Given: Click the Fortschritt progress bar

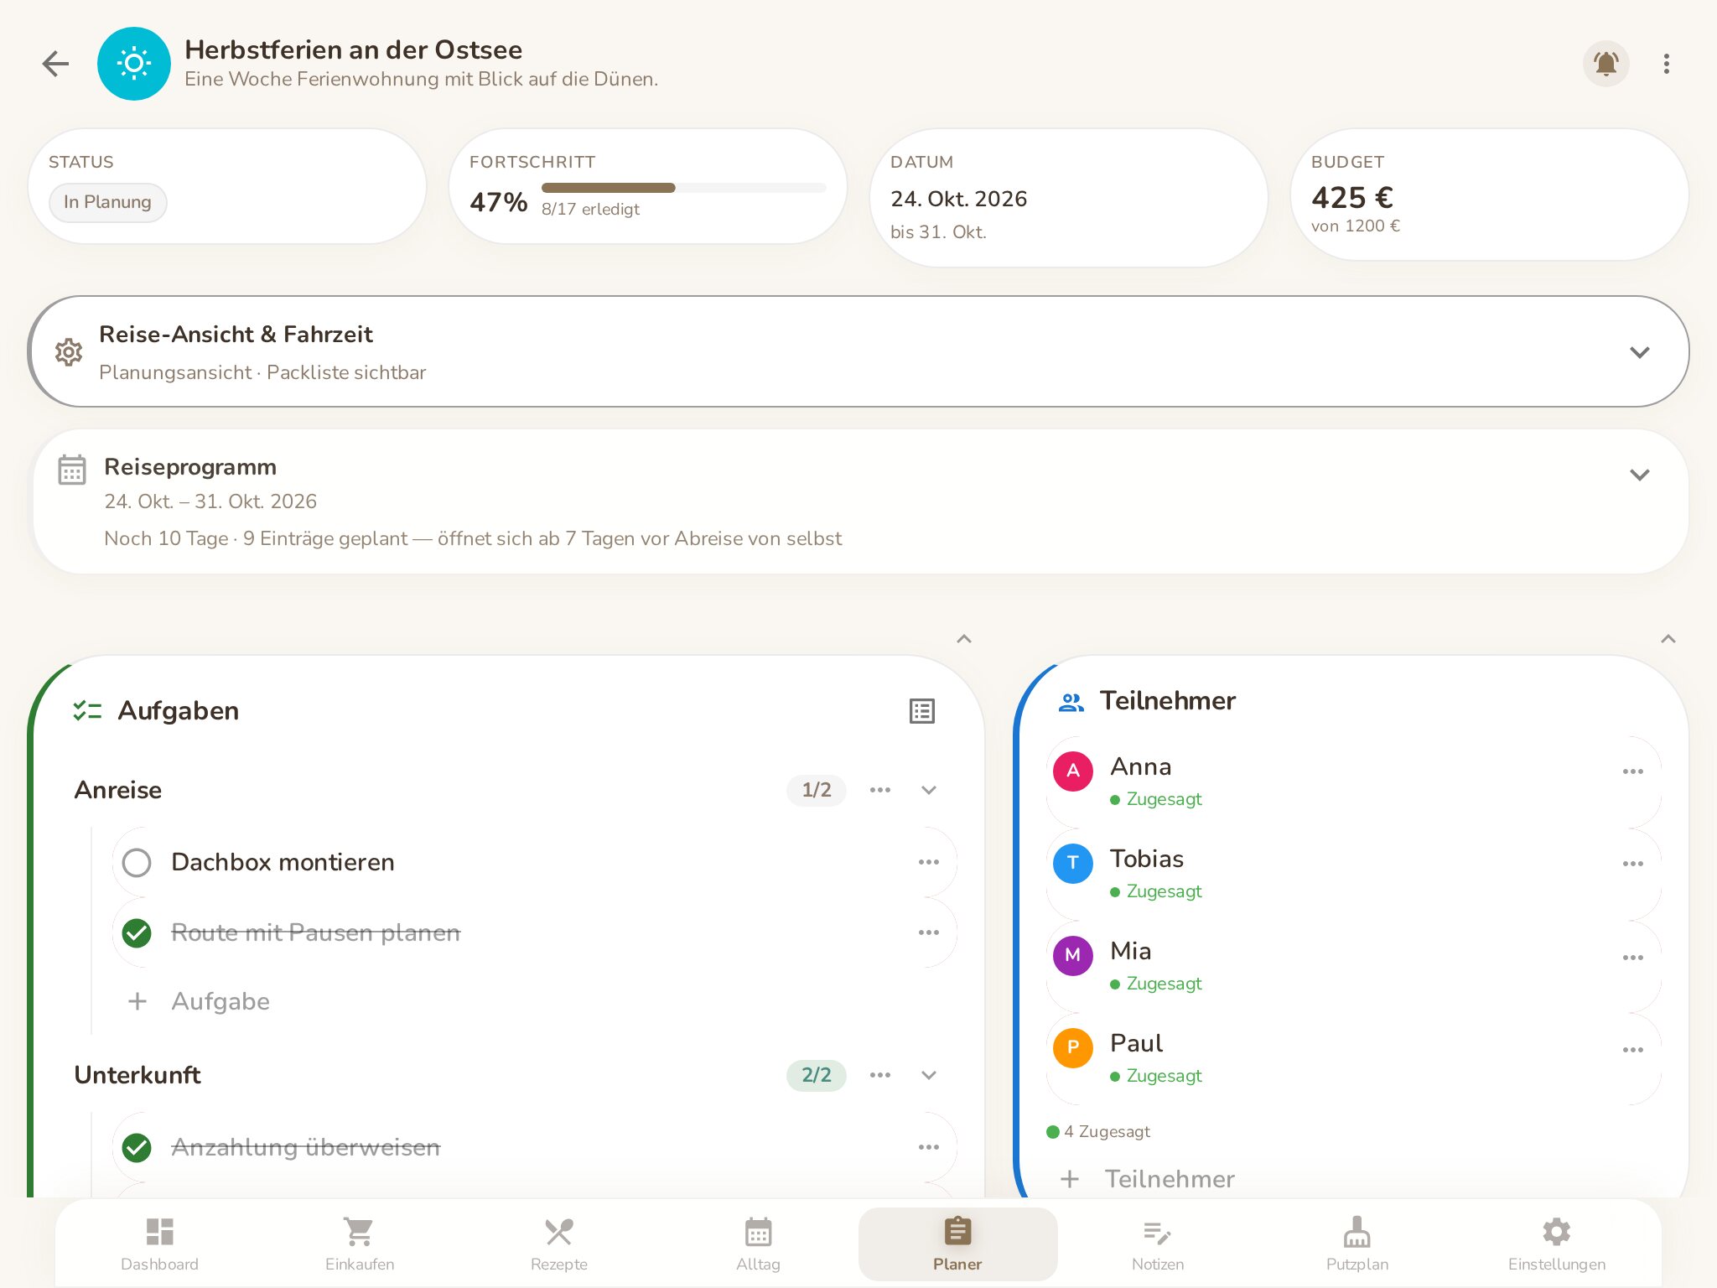Looking at the screenshot, I should click(683, 188).
